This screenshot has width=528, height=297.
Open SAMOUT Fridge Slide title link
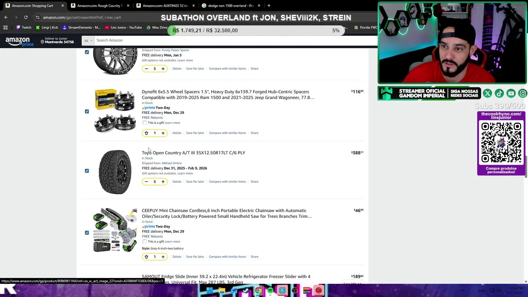(226, 279)
